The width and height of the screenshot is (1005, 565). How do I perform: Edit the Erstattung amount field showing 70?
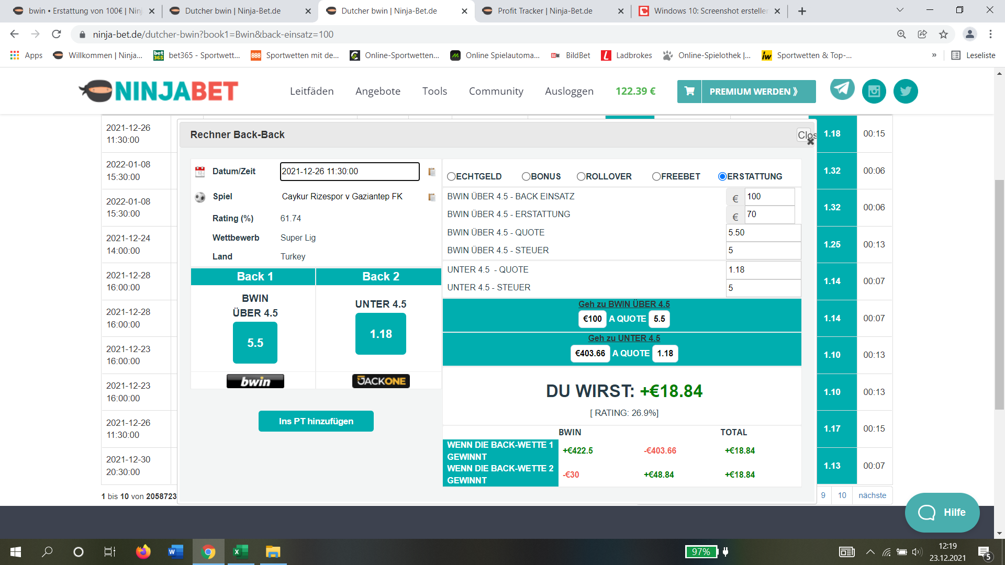click(769, 214)
